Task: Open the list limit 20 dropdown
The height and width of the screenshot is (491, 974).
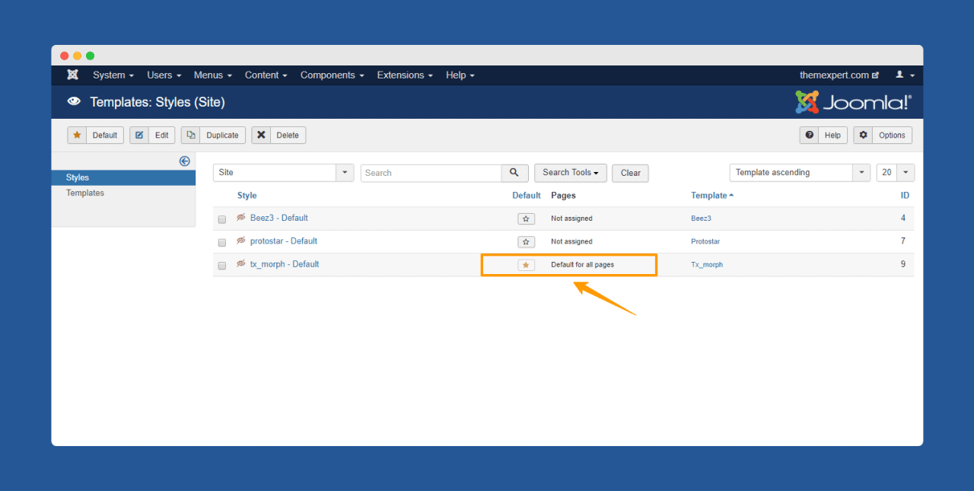Action: click(896, 173)
